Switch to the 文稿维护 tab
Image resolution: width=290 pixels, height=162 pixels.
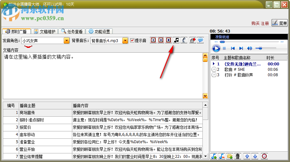pyautogui.click(x=45, y=31)
